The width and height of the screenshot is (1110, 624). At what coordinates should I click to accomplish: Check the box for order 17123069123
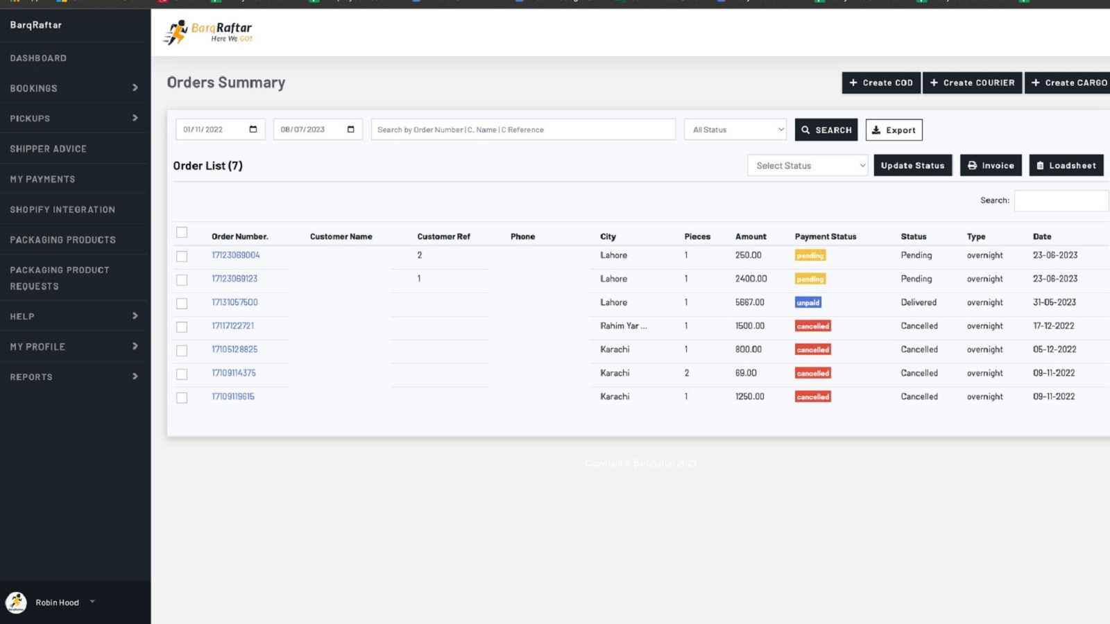click(x=182, y=280)
